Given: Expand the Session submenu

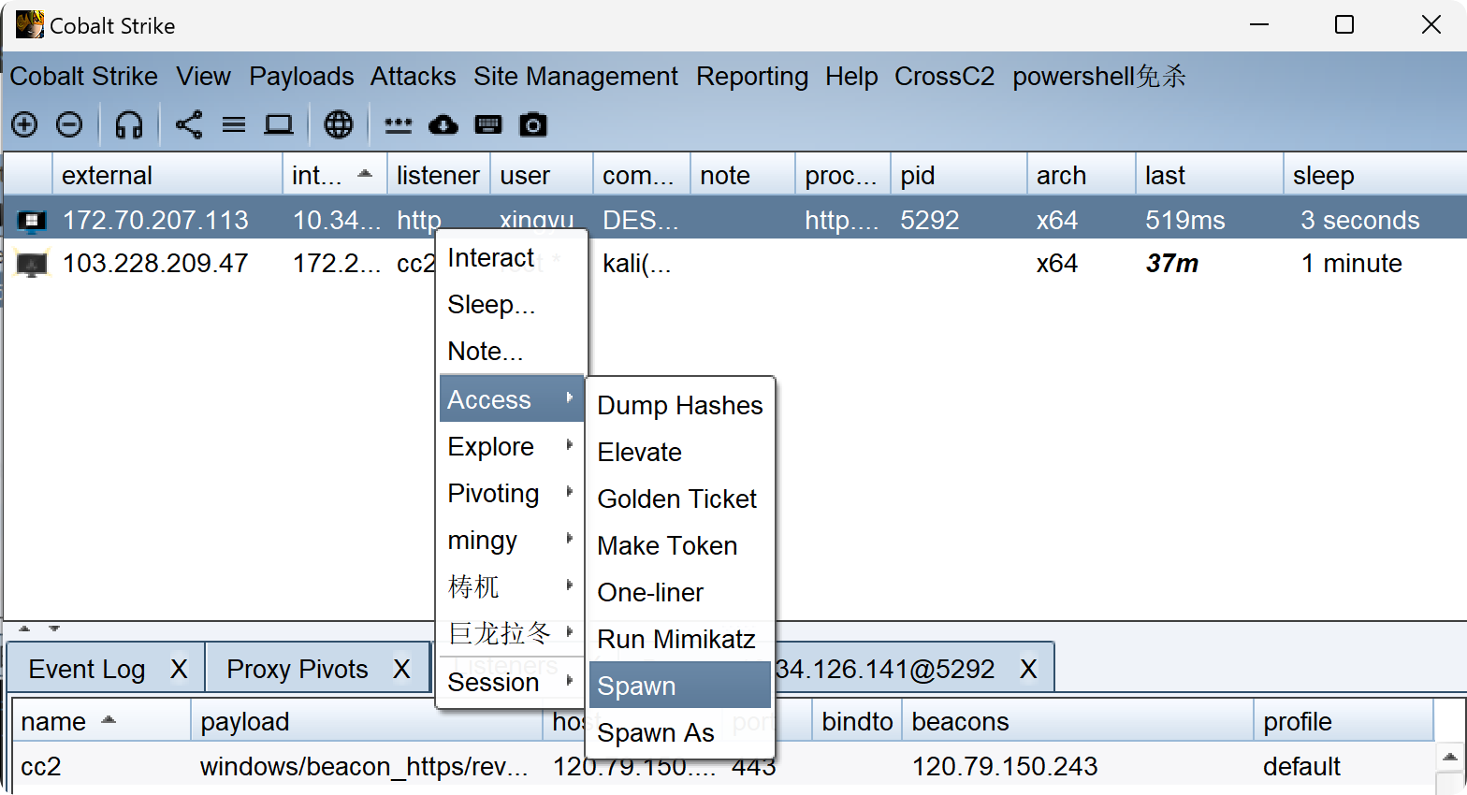Looking at the screenshot, I should click(512, 682).
